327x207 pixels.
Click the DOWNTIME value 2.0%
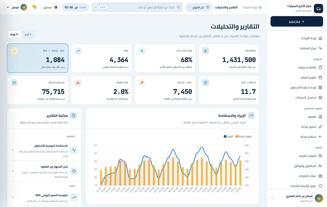pyautogui.click(x=121, y=92)
